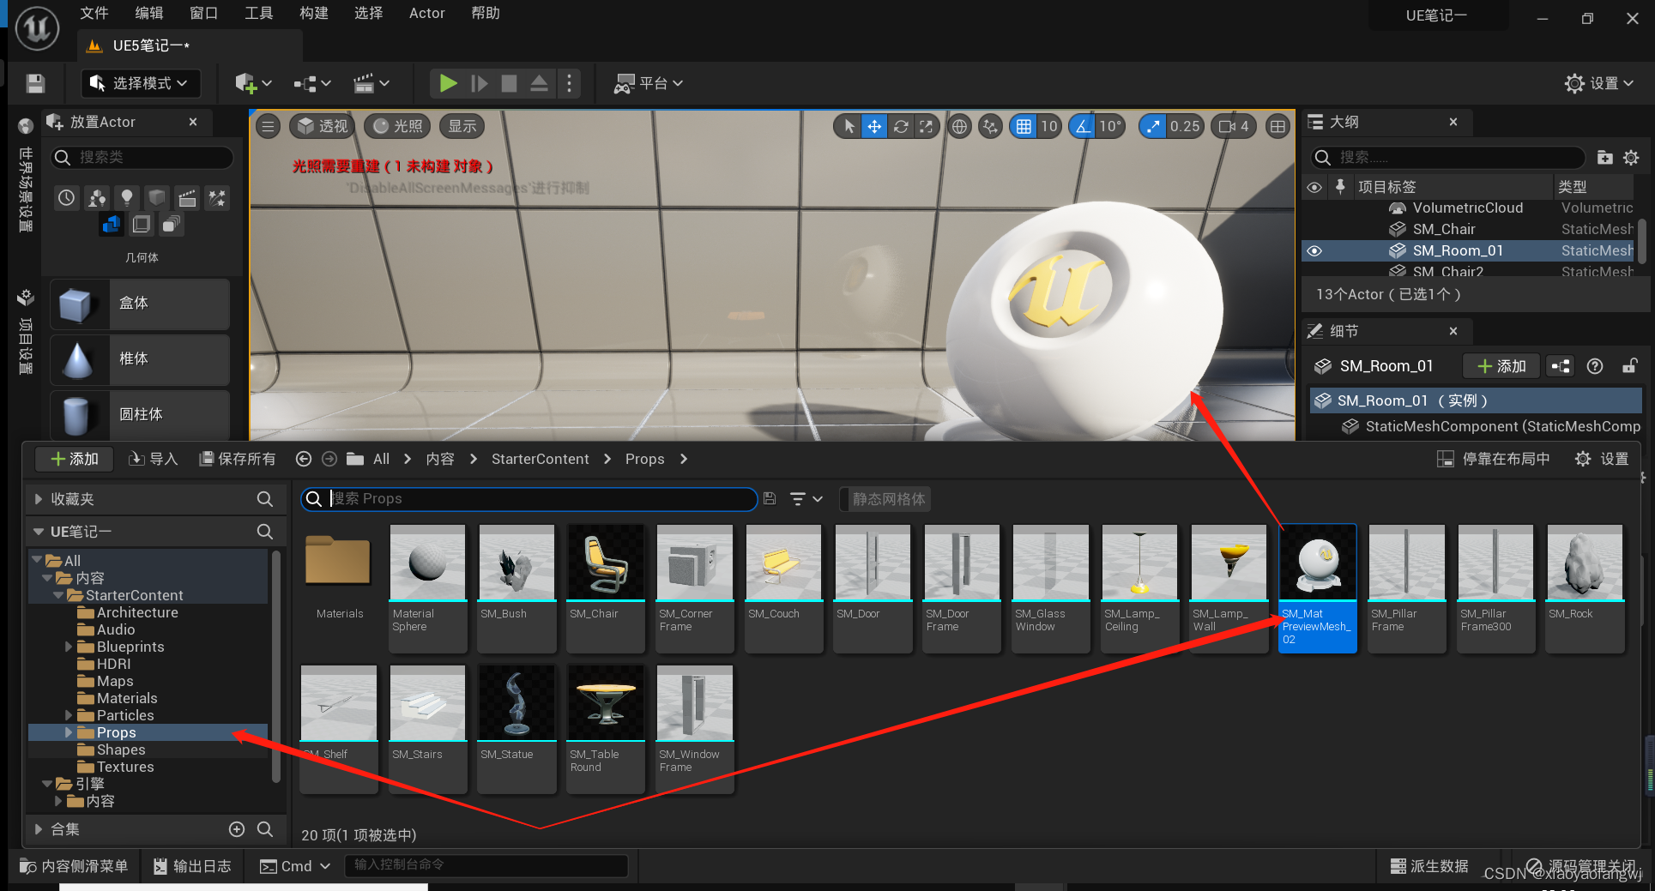The image size is (1655, 891).
Task: Expand the 收藏夹 favorites section
Action: tap(38, 500)
